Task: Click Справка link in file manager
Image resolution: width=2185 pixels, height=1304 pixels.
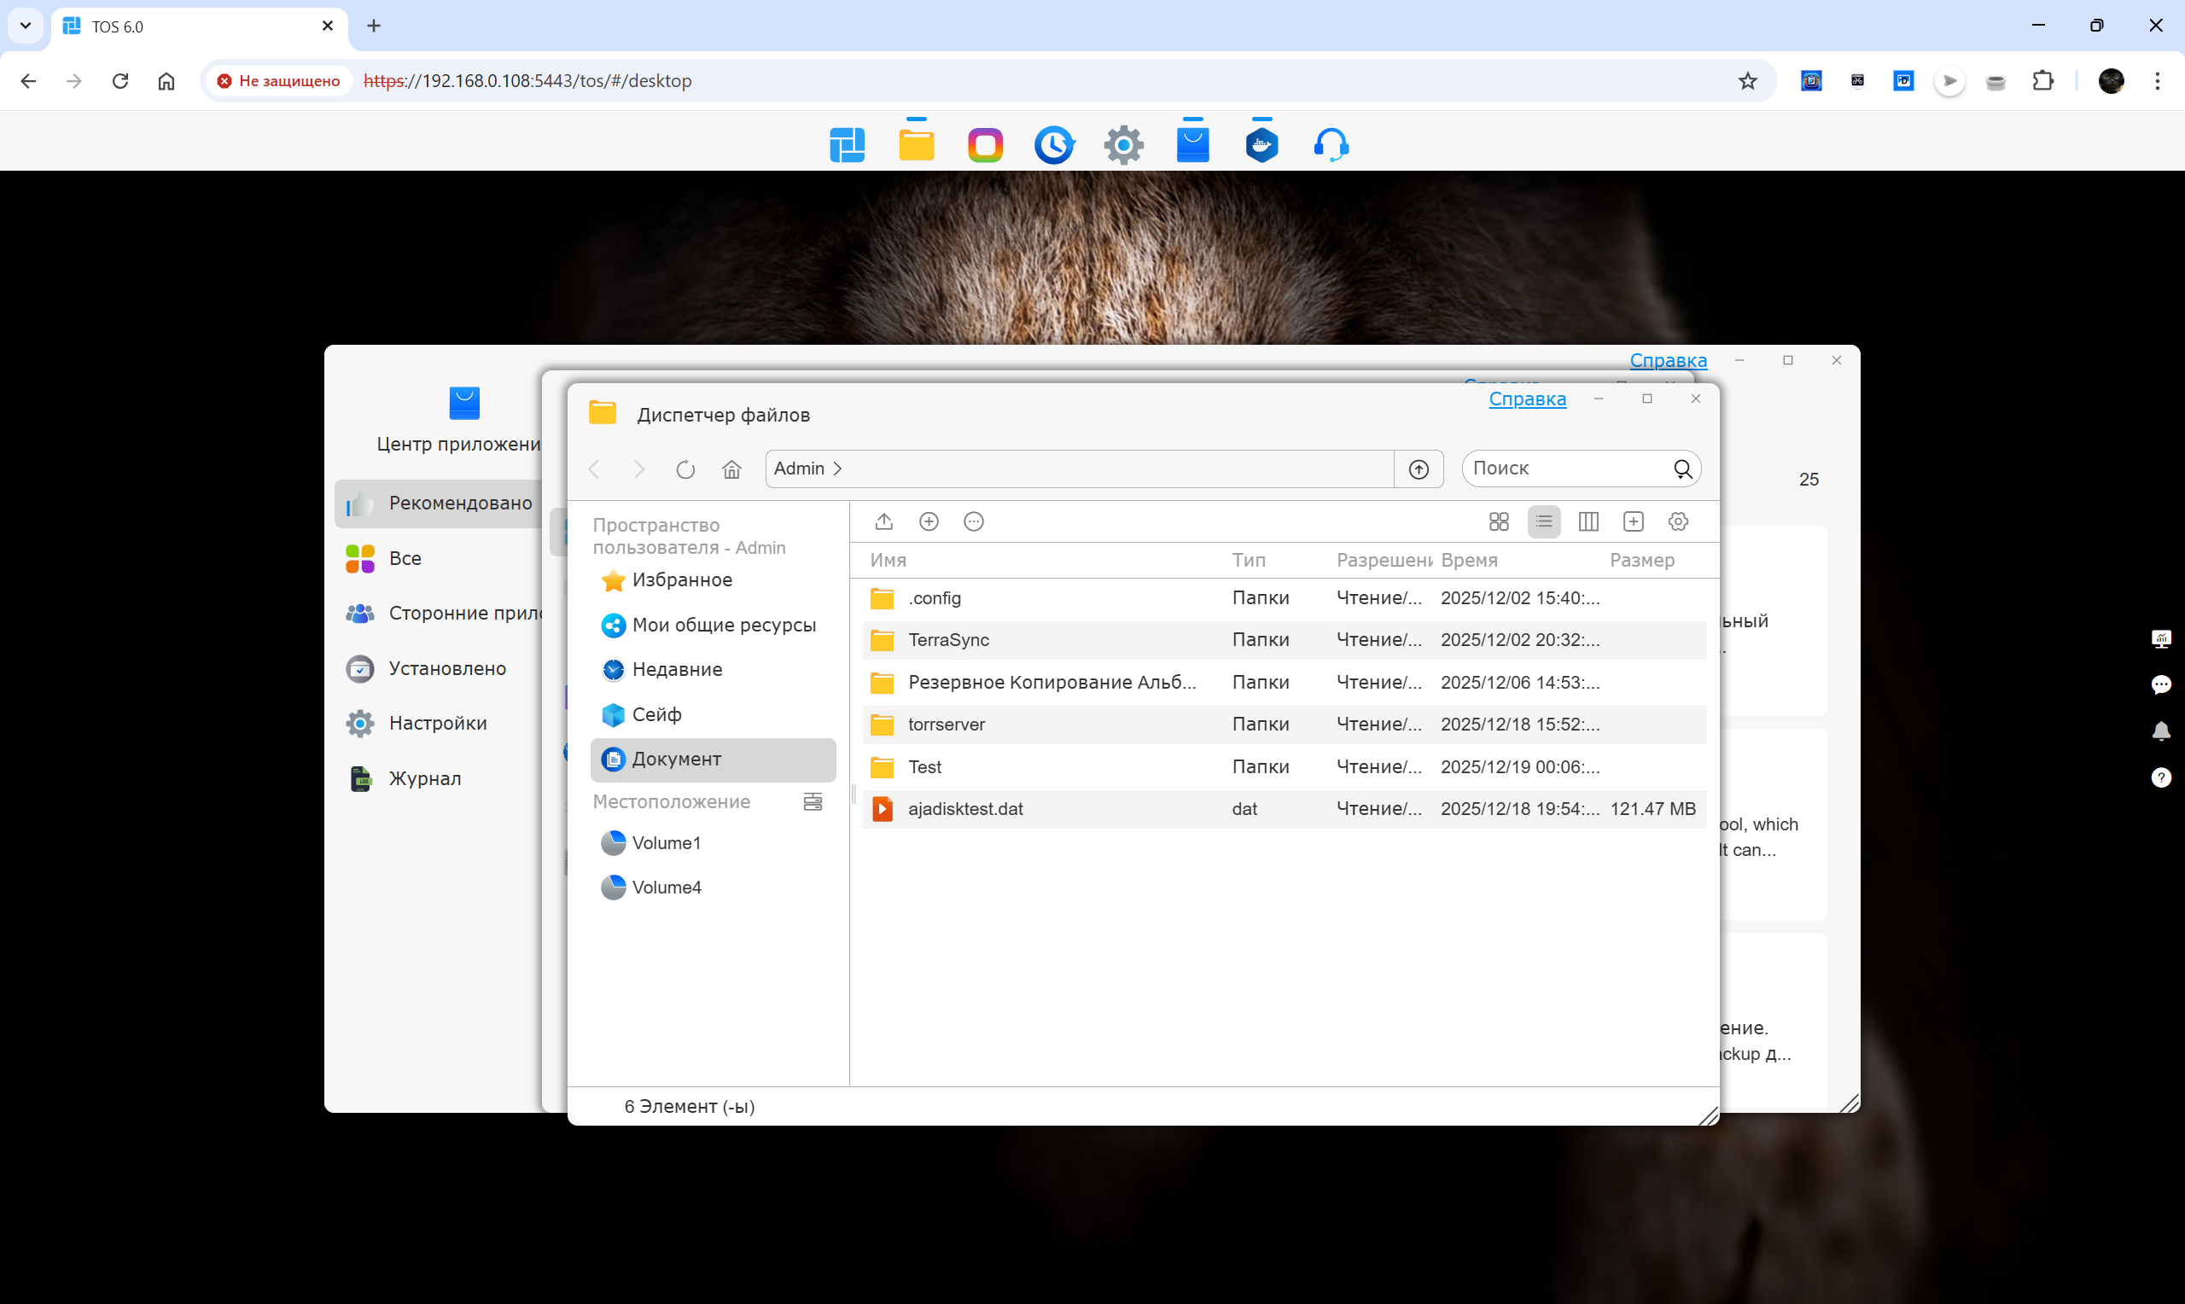Action: click(x=1527, y=399)
